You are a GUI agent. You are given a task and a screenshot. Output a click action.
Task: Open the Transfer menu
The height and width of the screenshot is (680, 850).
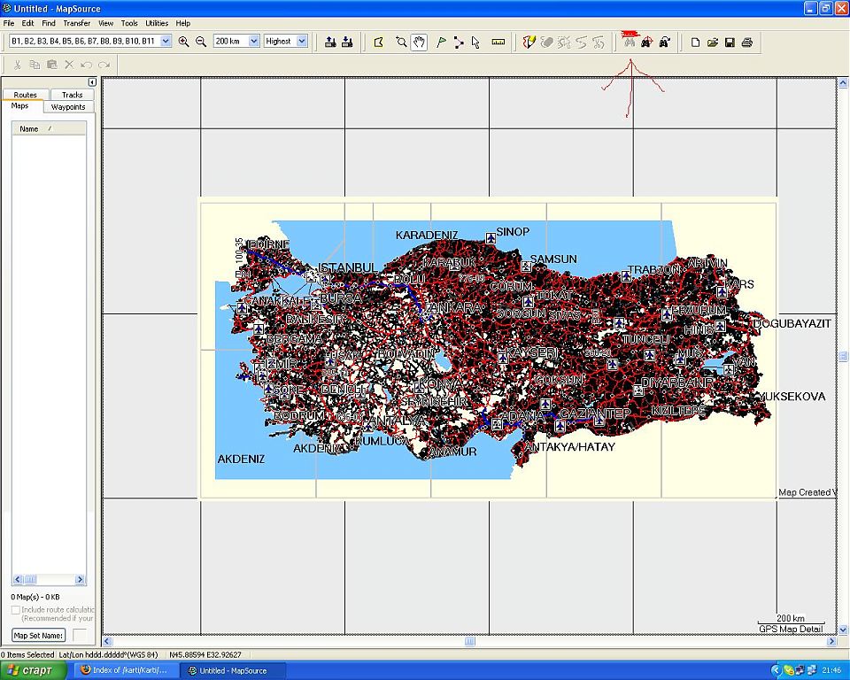[76, 23]
